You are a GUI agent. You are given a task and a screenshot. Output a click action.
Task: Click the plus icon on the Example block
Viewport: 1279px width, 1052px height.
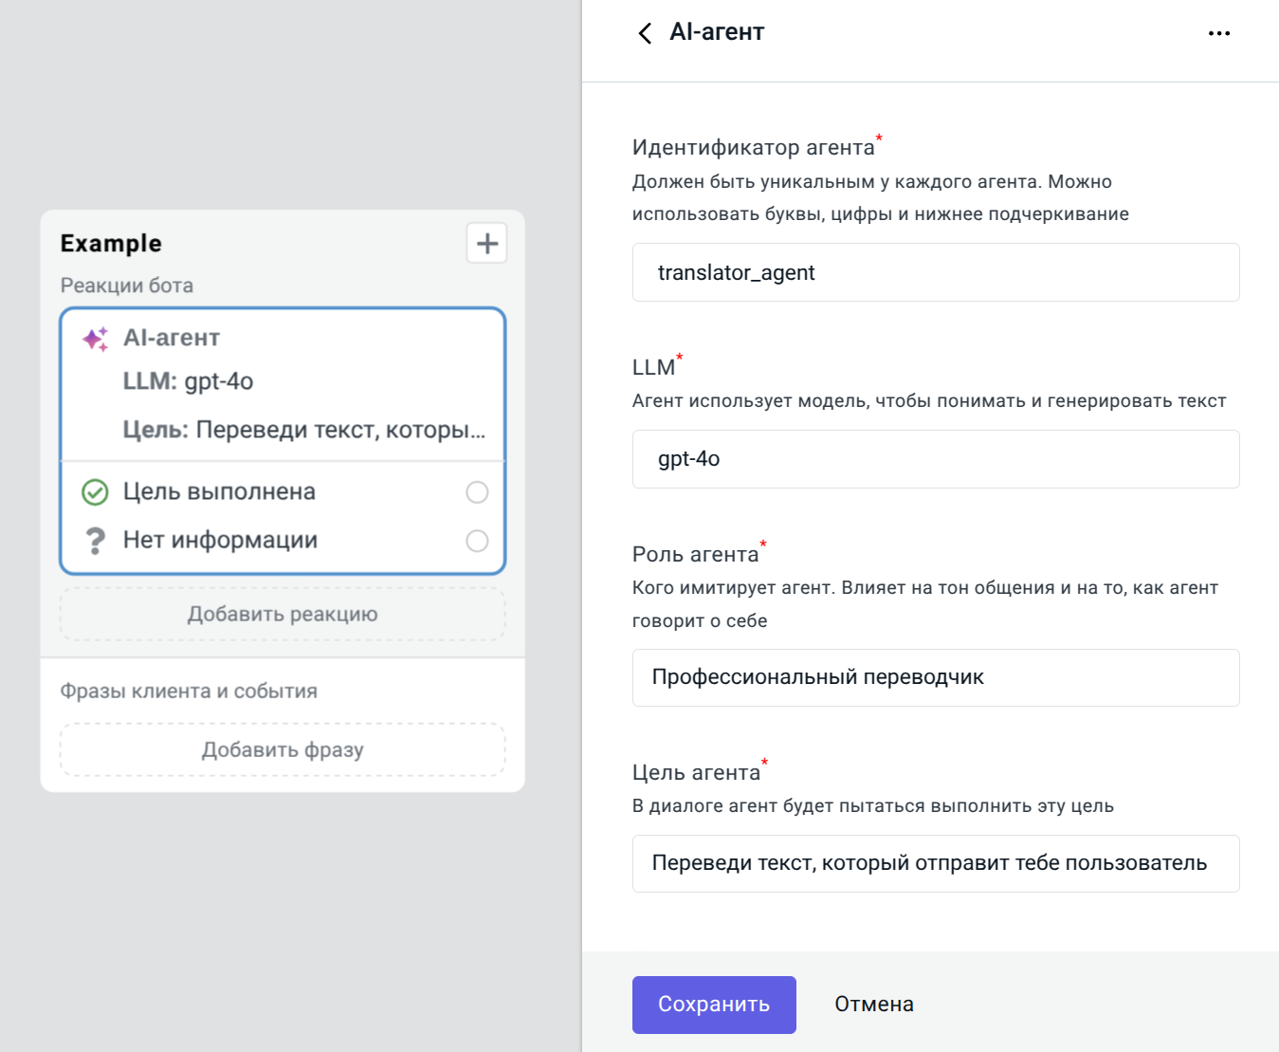coord(486,243)
